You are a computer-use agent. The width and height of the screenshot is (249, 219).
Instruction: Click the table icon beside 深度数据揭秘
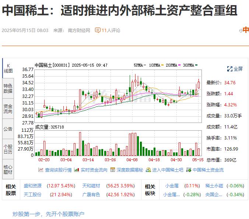point(113,170)
